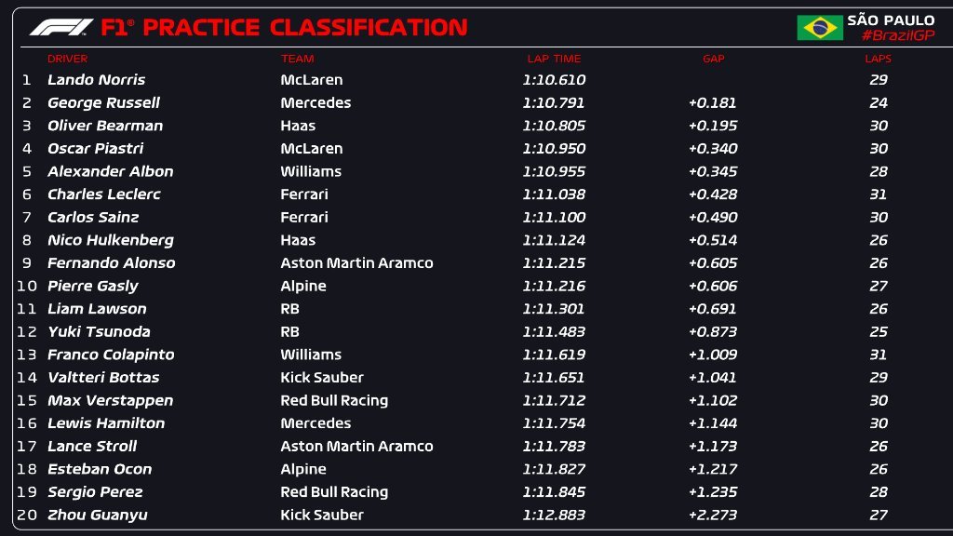Select the GAP column header
953x536 pixels.
coord(714,59)
